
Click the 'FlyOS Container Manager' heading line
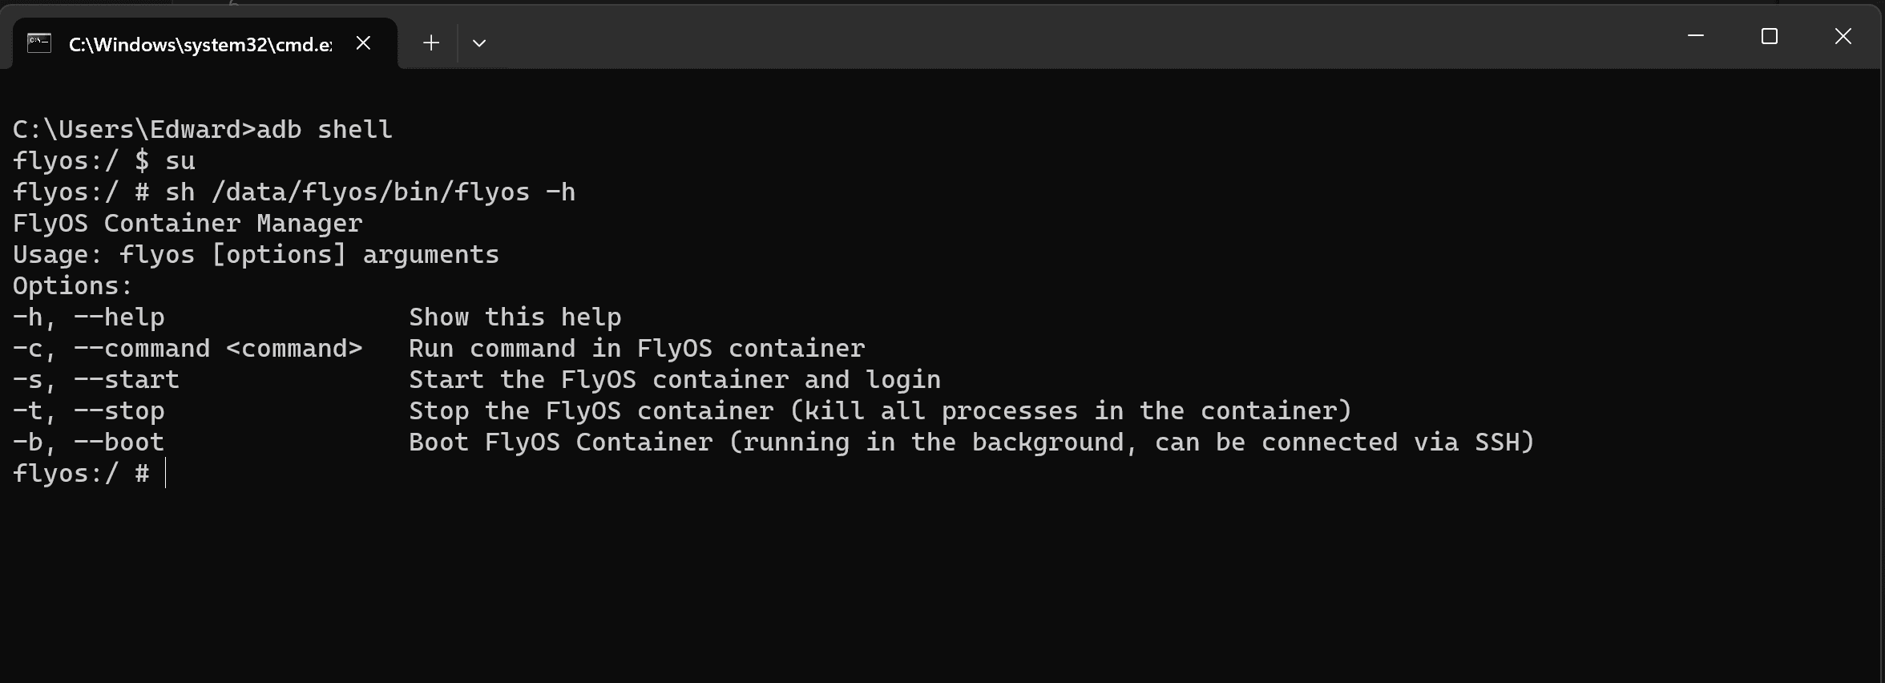tap(188, 223)
